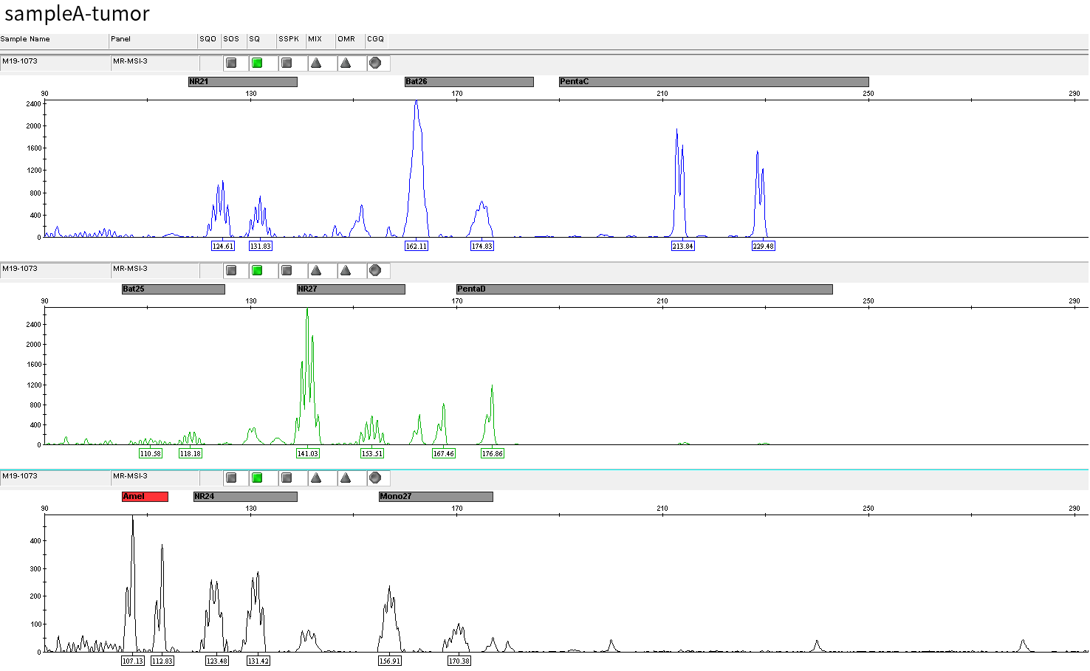Image resolution: width=1090 pixels, height=671 pixels.
Task: Select the Mono27 marker range bar
Action: click(x=436, y=497)
